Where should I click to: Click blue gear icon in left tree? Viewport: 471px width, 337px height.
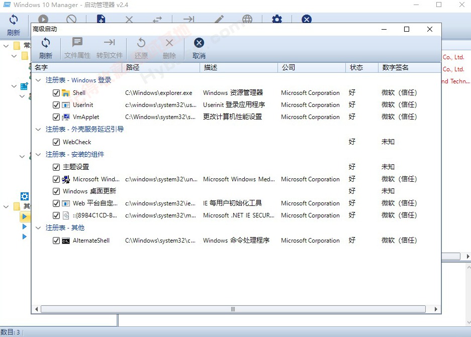coord(24,196)
